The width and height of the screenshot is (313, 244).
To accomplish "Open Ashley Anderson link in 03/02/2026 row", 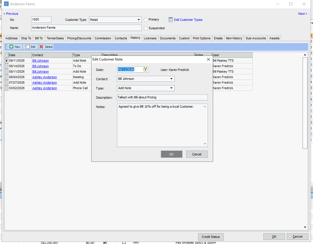I will 44,88.
